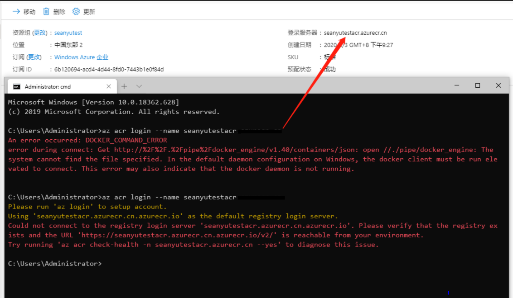Minimize the terminal window

coord(457,85)
